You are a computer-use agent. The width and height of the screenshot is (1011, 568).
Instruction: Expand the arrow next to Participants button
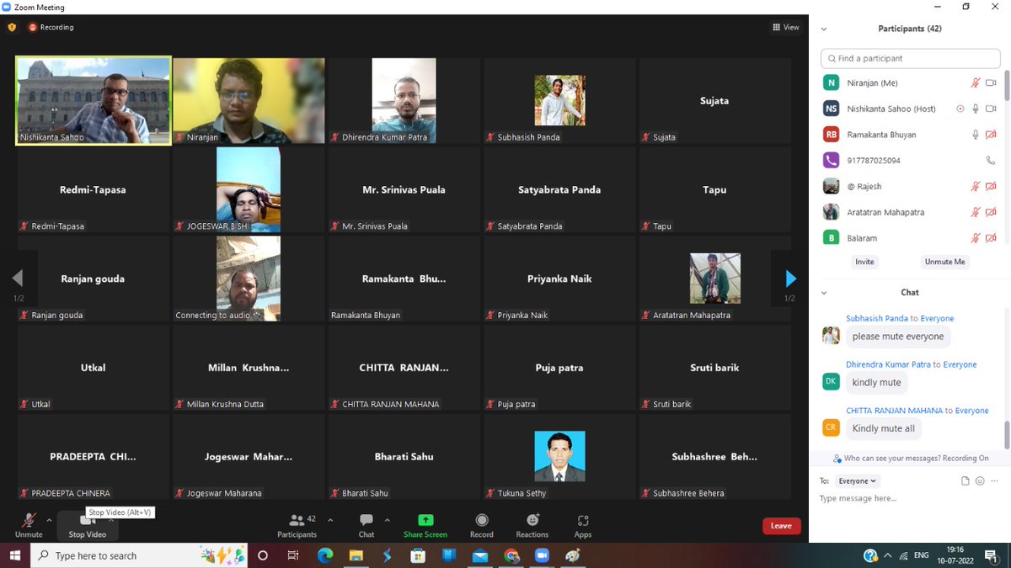click(330, 520)
